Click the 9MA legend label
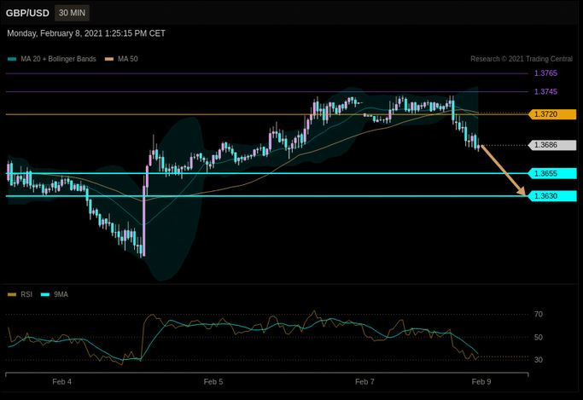This screenshot has height=400, width=583. [61, 294]
